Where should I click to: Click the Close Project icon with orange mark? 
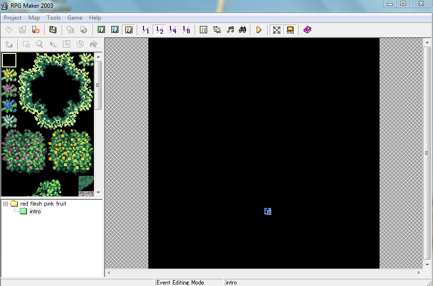pyautogui.click(x=36, y=30)
